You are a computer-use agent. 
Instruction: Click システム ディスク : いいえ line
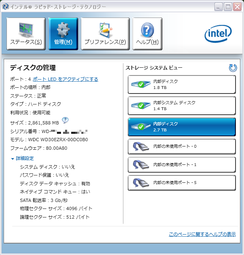(47, 167)
